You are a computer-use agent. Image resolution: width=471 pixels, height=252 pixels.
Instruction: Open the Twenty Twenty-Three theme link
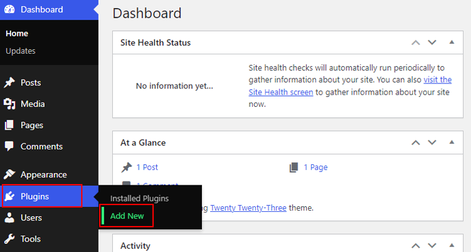(x=248, y=208)
